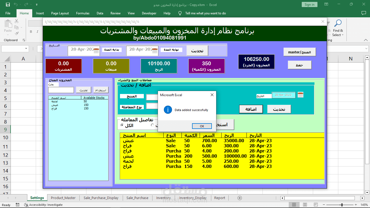Open the Page Layout ribbon tab
Viewport: 370px width, 208px height.
point(60,13)
